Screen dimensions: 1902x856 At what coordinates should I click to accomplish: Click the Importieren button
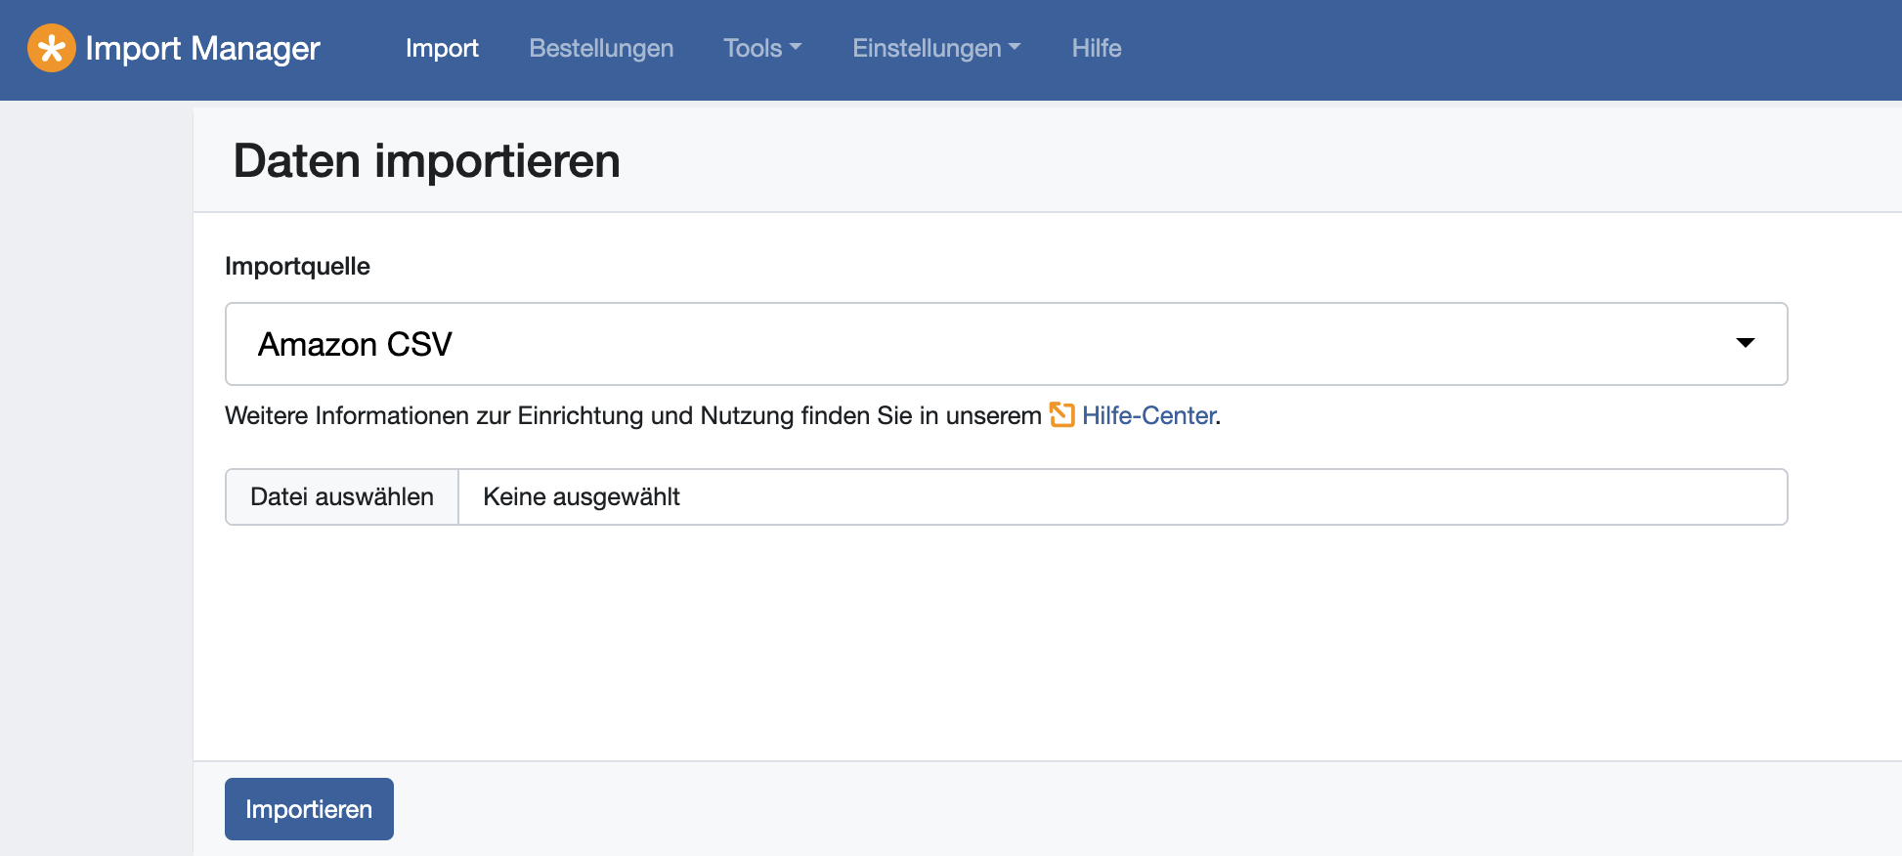click(x=309, y=809)
